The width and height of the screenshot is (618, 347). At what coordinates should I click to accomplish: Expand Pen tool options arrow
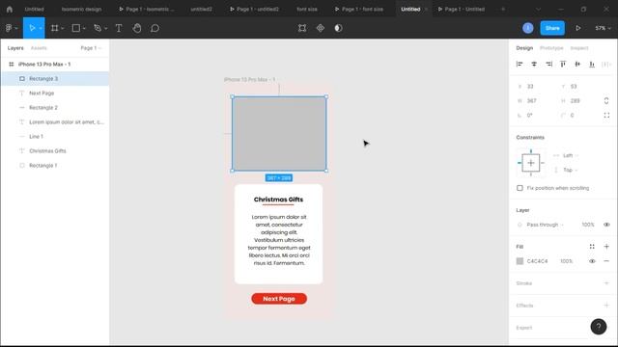point(105,28)
